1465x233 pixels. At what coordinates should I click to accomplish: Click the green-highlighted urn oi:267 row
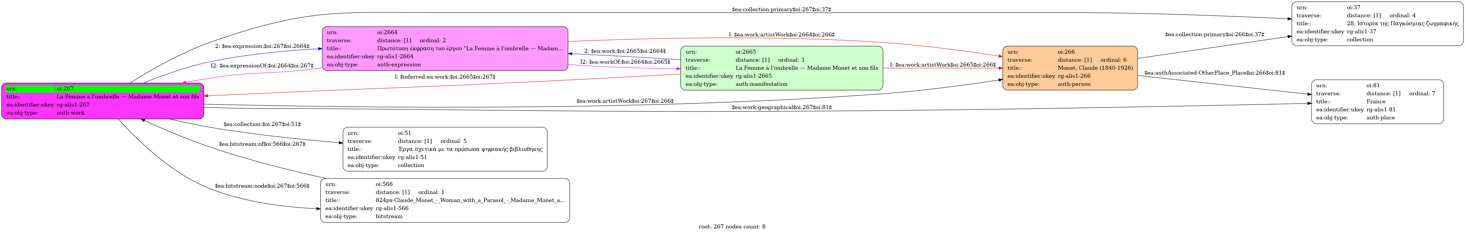[x=103, y=89]
